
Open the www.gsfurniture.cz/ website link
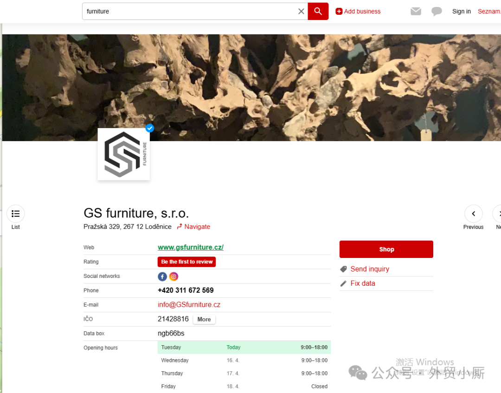pos(191,247)
